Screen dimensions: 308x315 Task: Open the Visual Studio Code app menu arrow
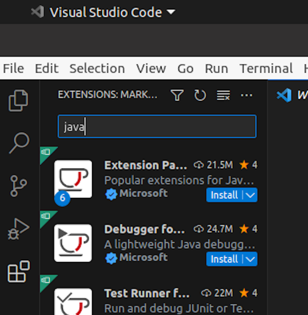click(171, 12)
